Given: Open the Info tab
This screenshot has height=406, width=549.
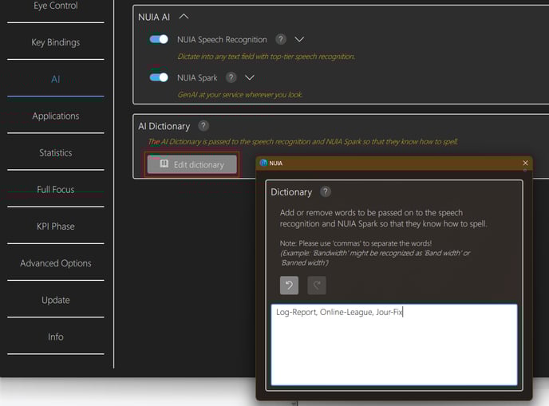Looking at the screenshot, I should coord(56,337).
